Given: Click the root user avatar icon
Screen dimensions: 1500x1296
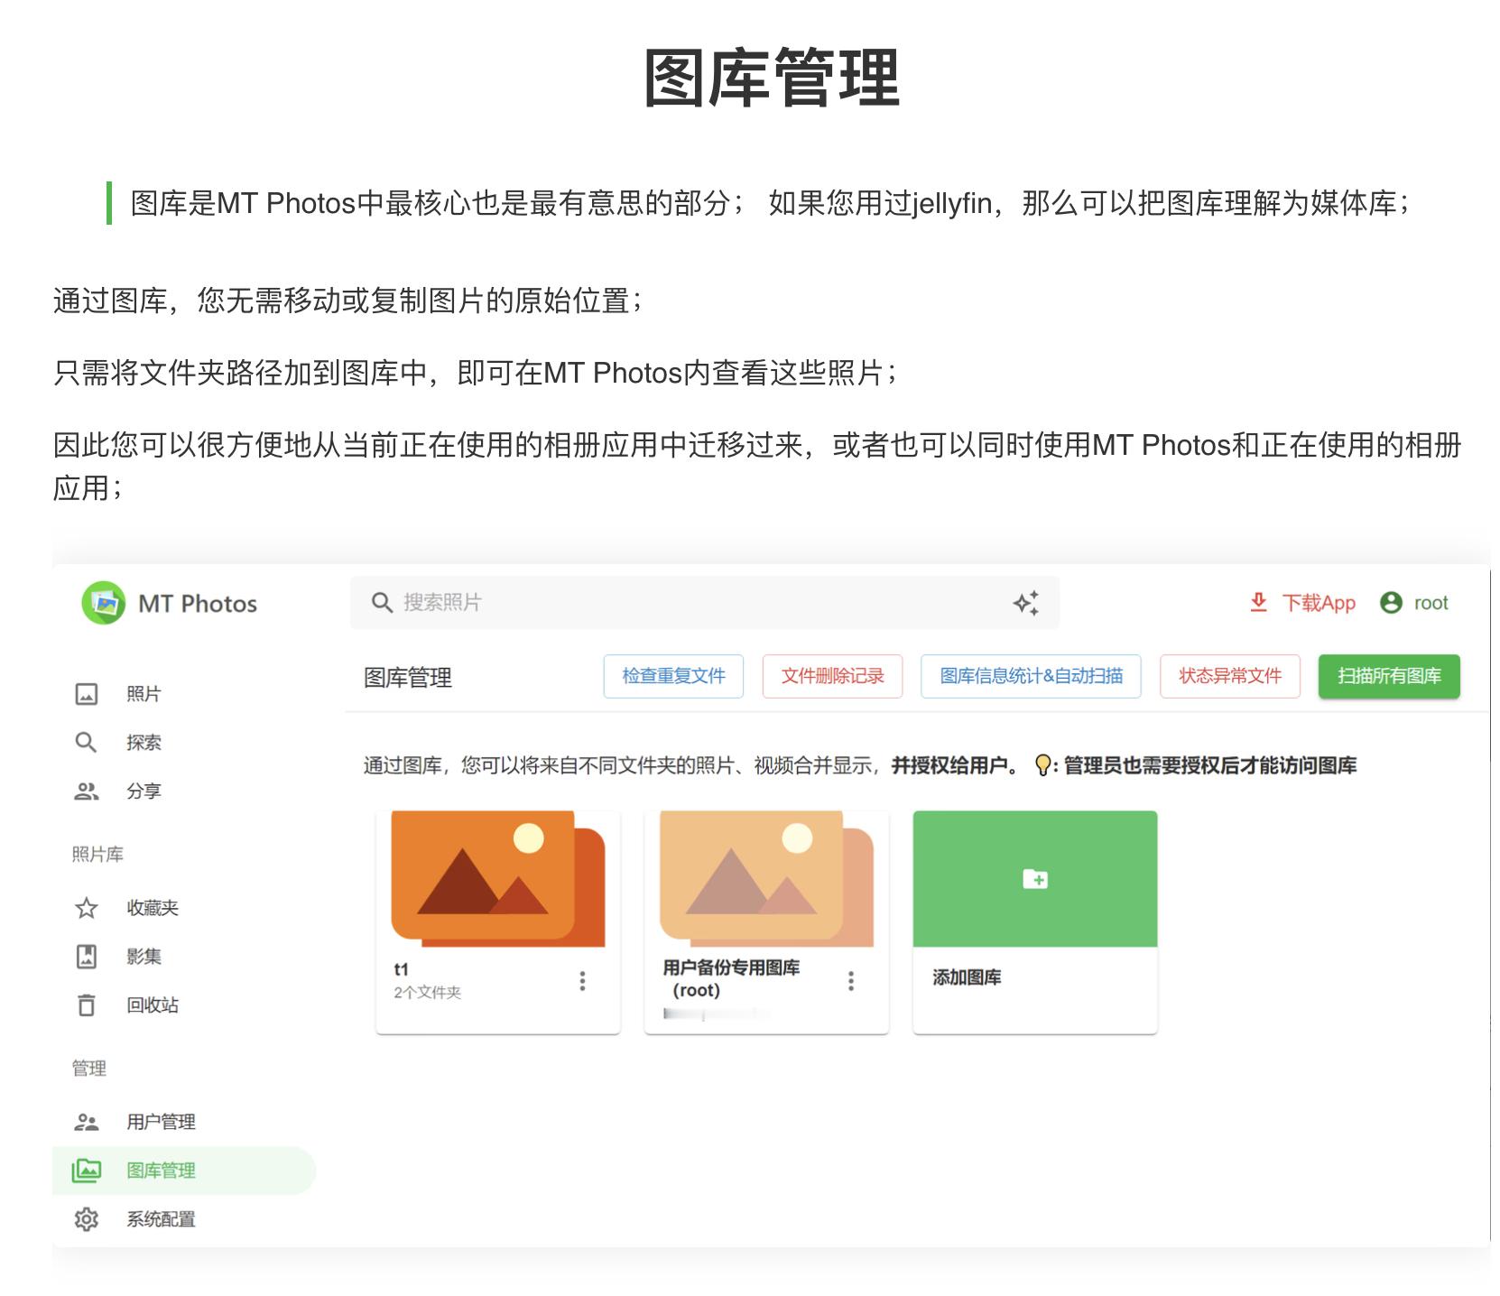Looking at the screenshot, I should coord(1391,603).
